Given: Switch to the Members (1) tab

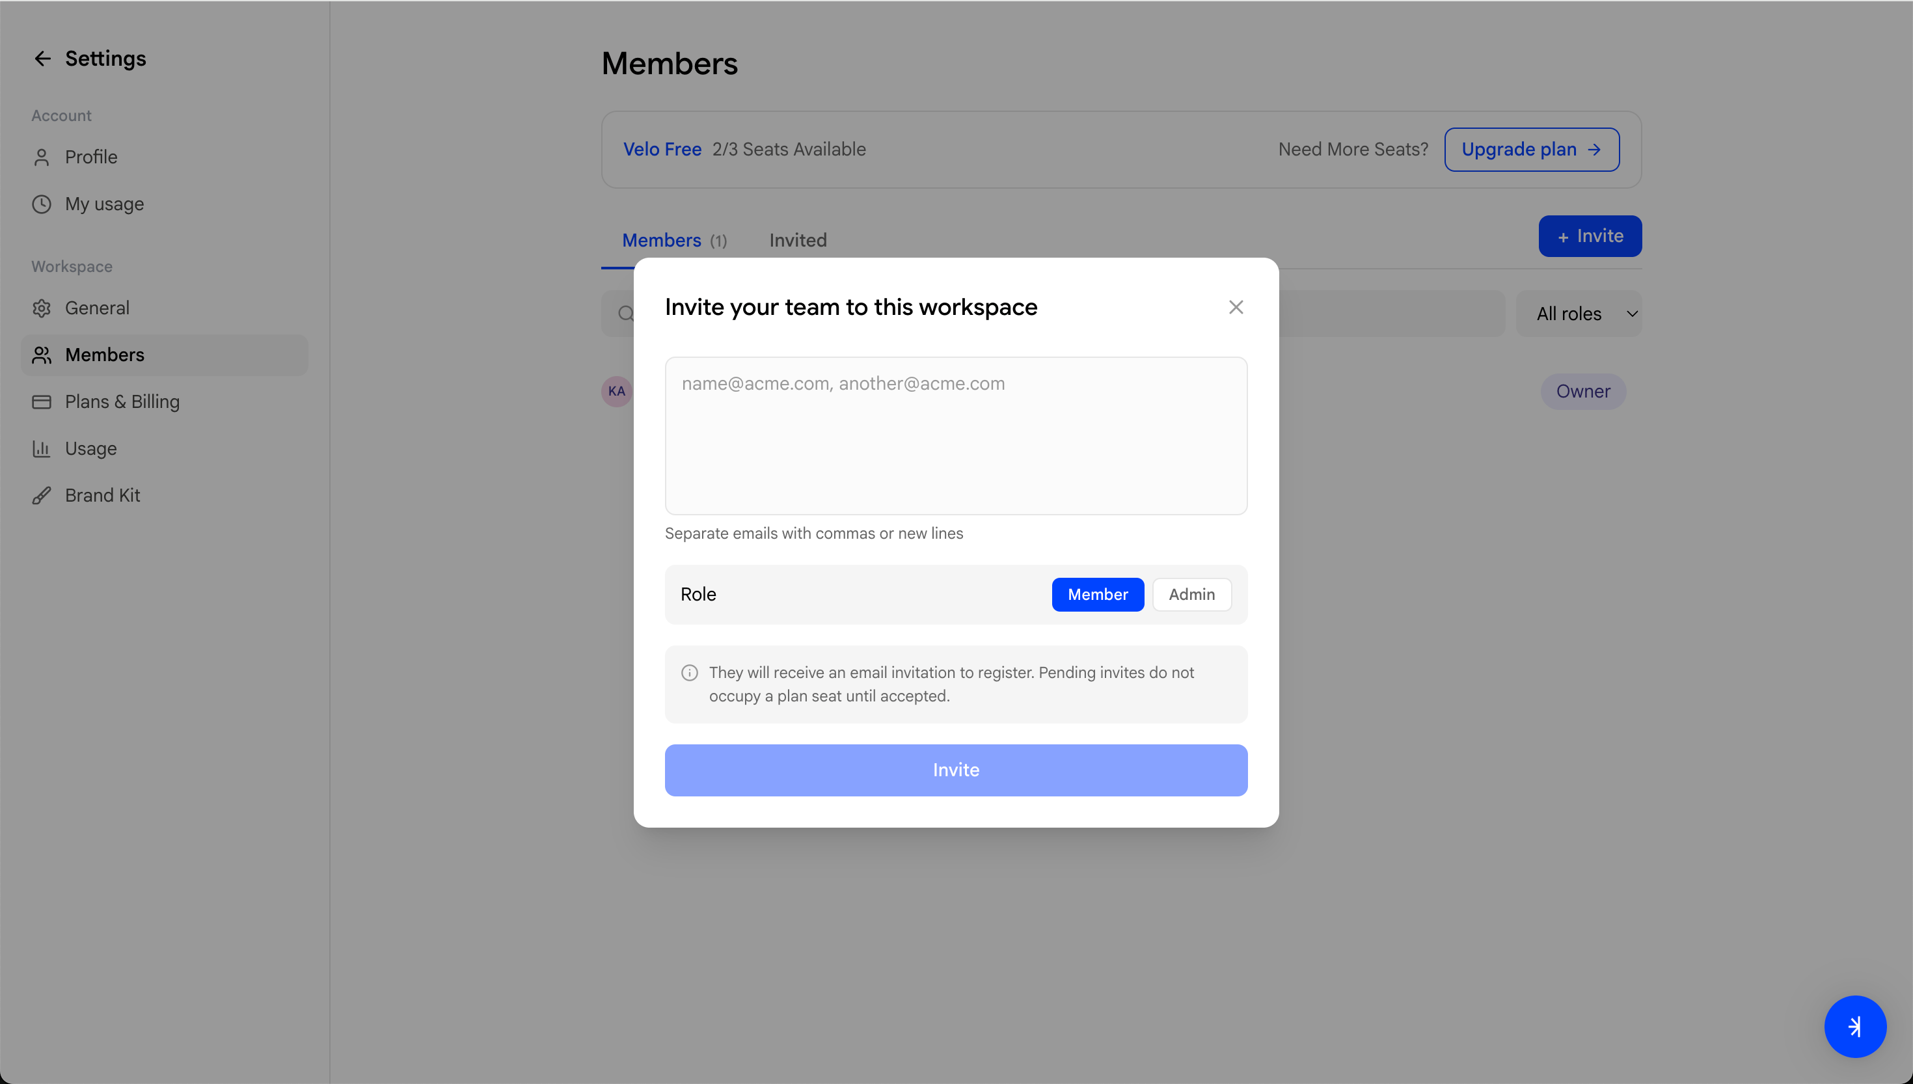Looking at the screenshot, I should click(x=673, y=241).
